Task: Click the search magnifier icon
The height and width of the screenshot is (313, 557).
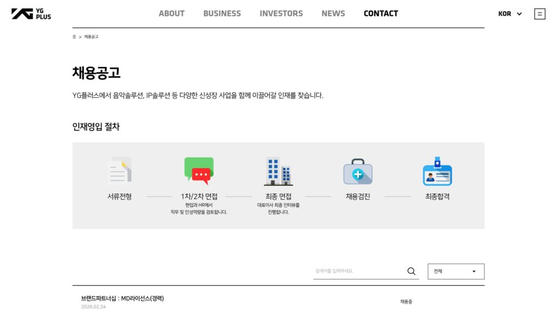Action: click(411, 271)
